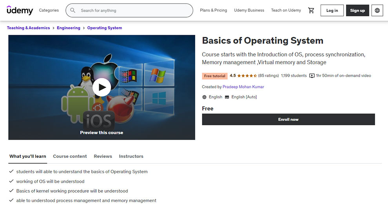Focus the Search for anything field
The height and width of the screenshot is (213, 388).
pyautogui.click(x=129, y=11)
